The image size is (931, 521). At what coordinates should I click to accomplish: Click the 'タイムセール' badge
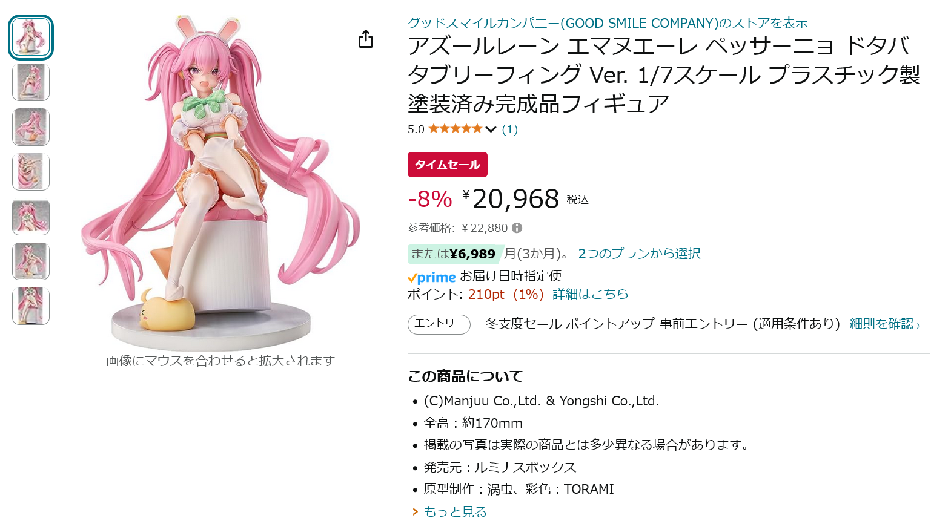[448, 165]
